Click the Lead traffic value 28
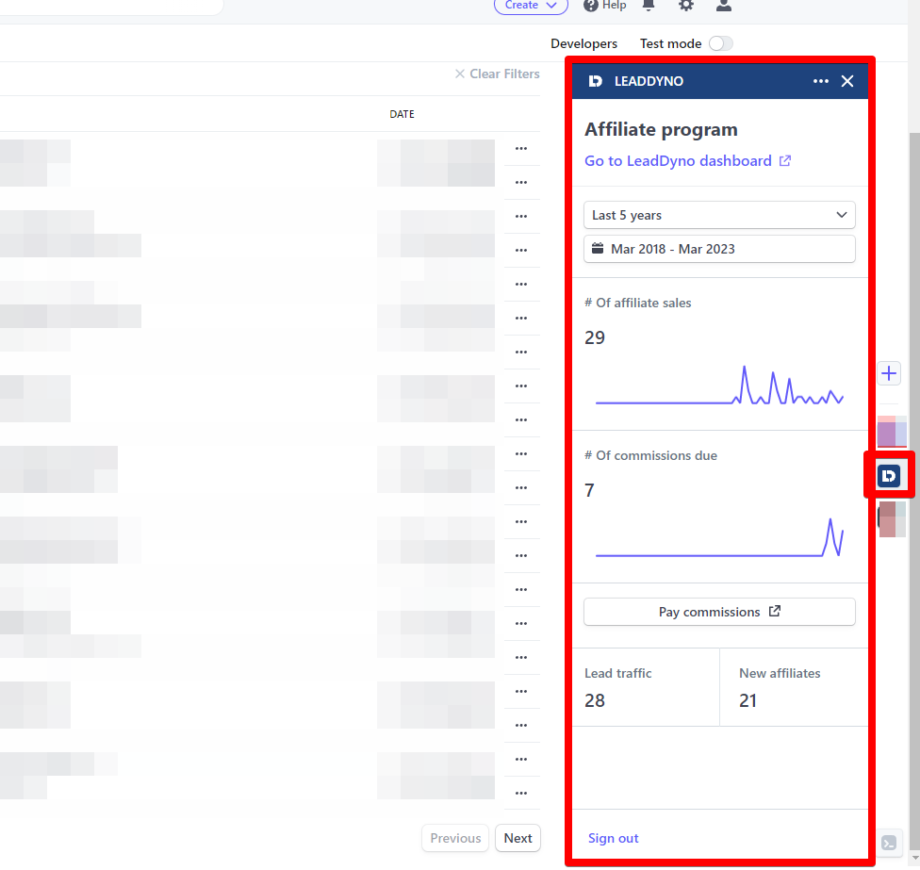This screenshot has height=870, width=920. click(x=595, y=700)
